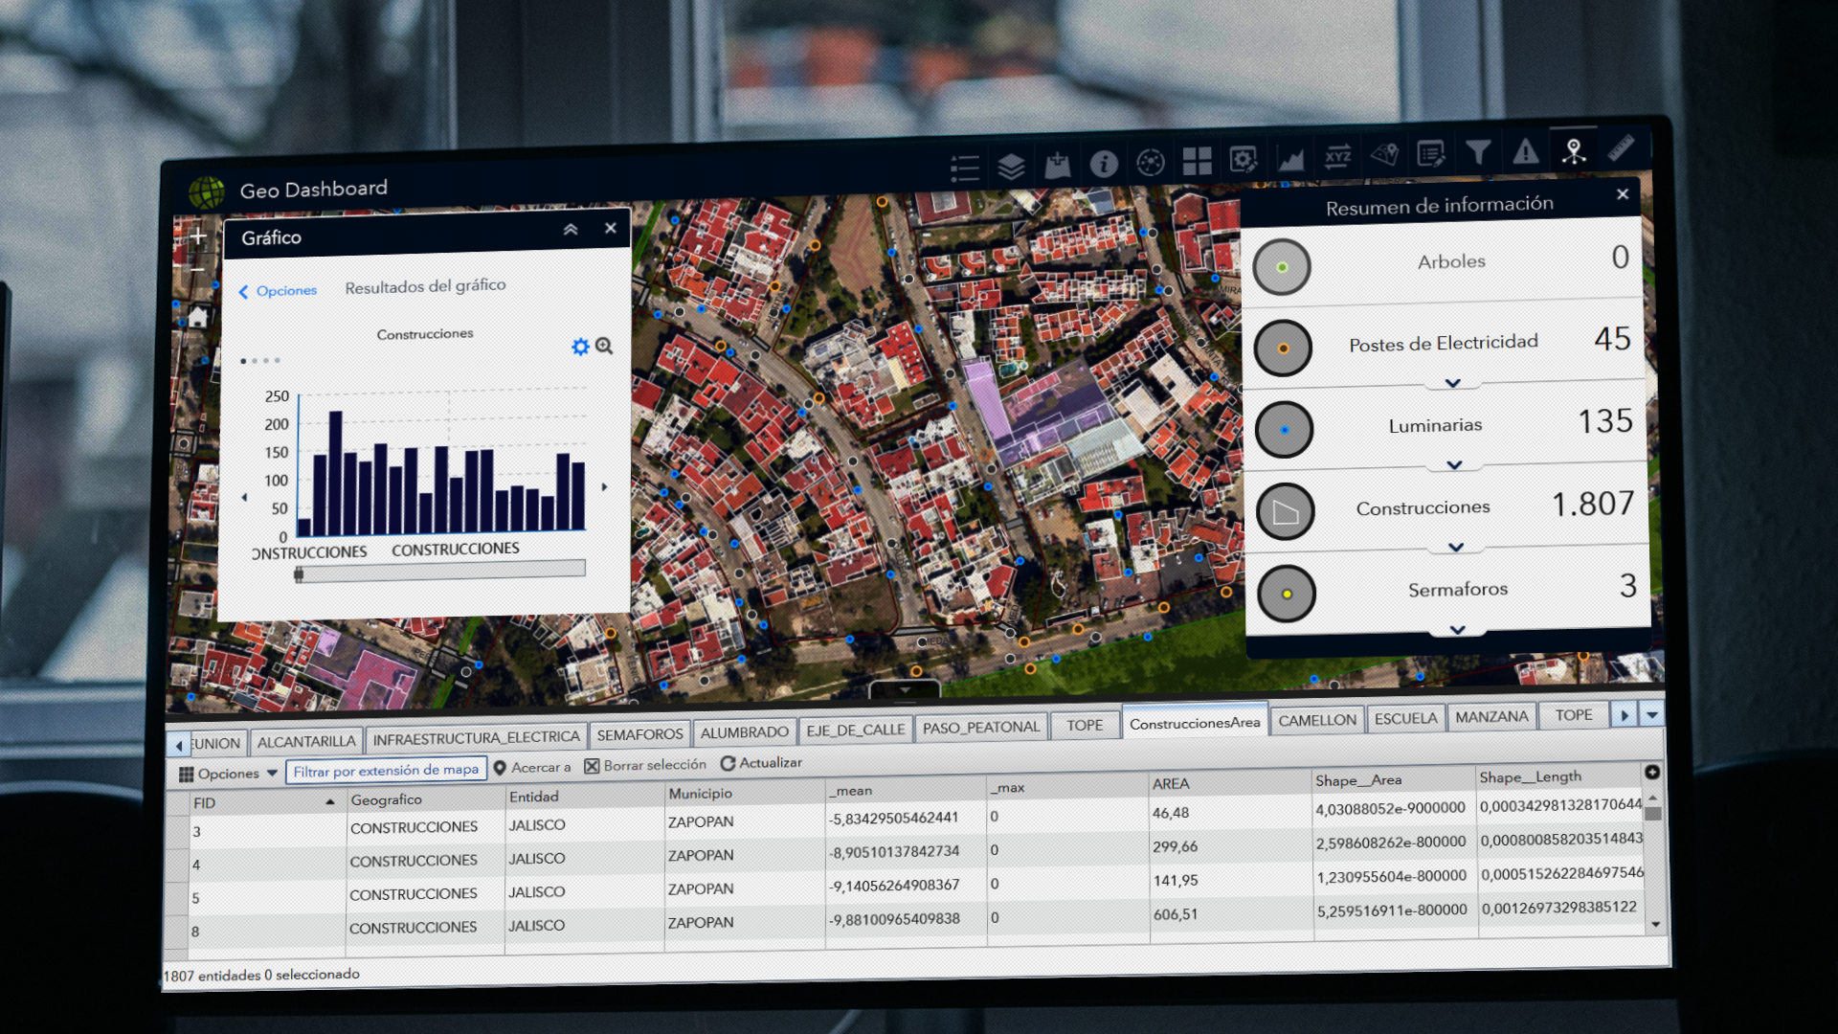Collapse the Gráfico panel with the double chevron
Viewport: 1838px width, 1034px height.
click(571, 230)
